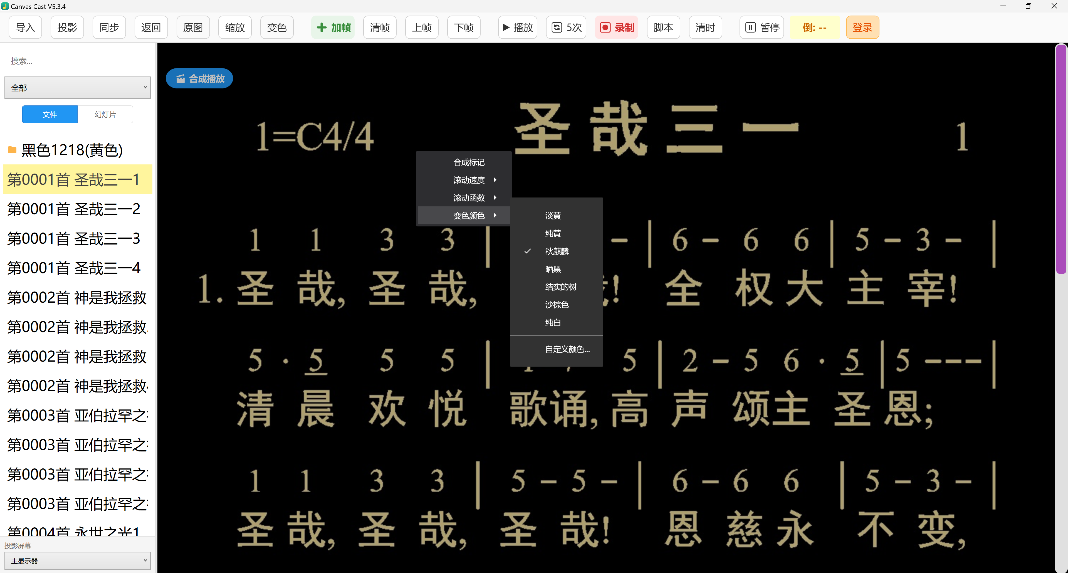Open the 主显示器 projection screen dropdown
Viewport: 1068px width, 573px height.
pos(77,560)
